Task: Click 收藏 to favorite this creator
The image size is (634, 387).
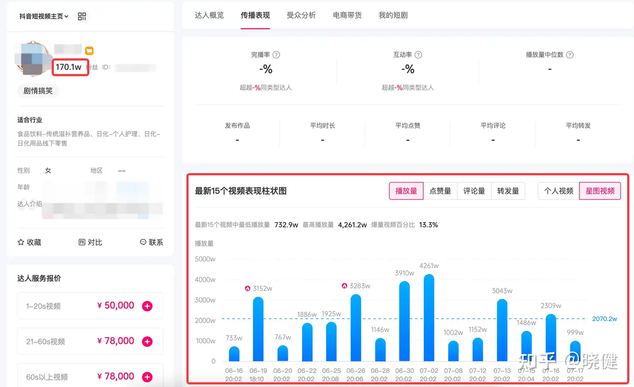Action: click(29, 242)
